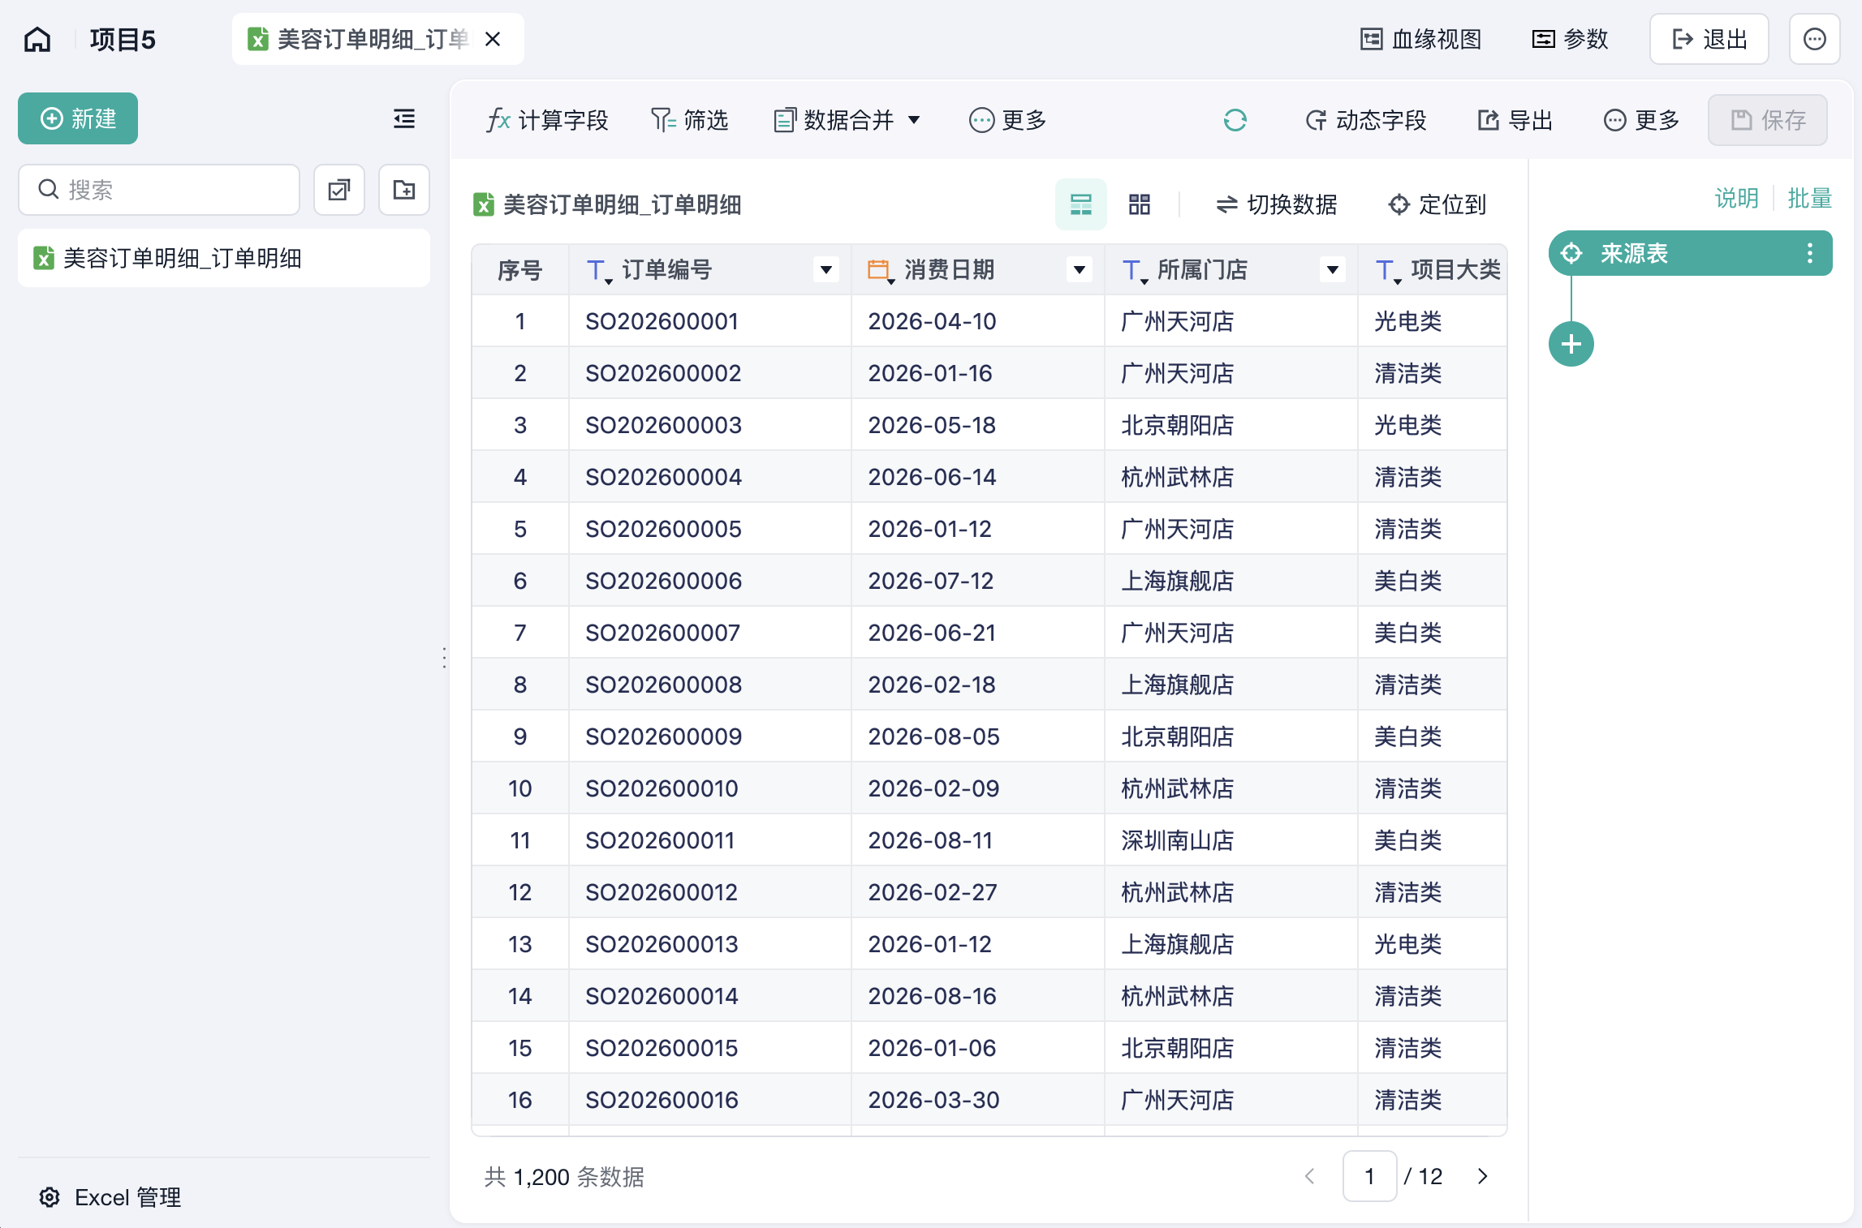Image resolution: width=1862 pixels, height=1228 pixels.
Task: Add a 计算字段 calculated field
Action: click(547, 120)
